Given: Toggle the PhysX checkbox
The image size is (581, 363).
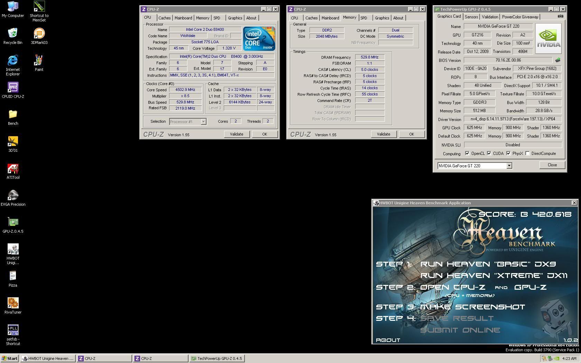Looking at the screenshot, I should 508,153.
